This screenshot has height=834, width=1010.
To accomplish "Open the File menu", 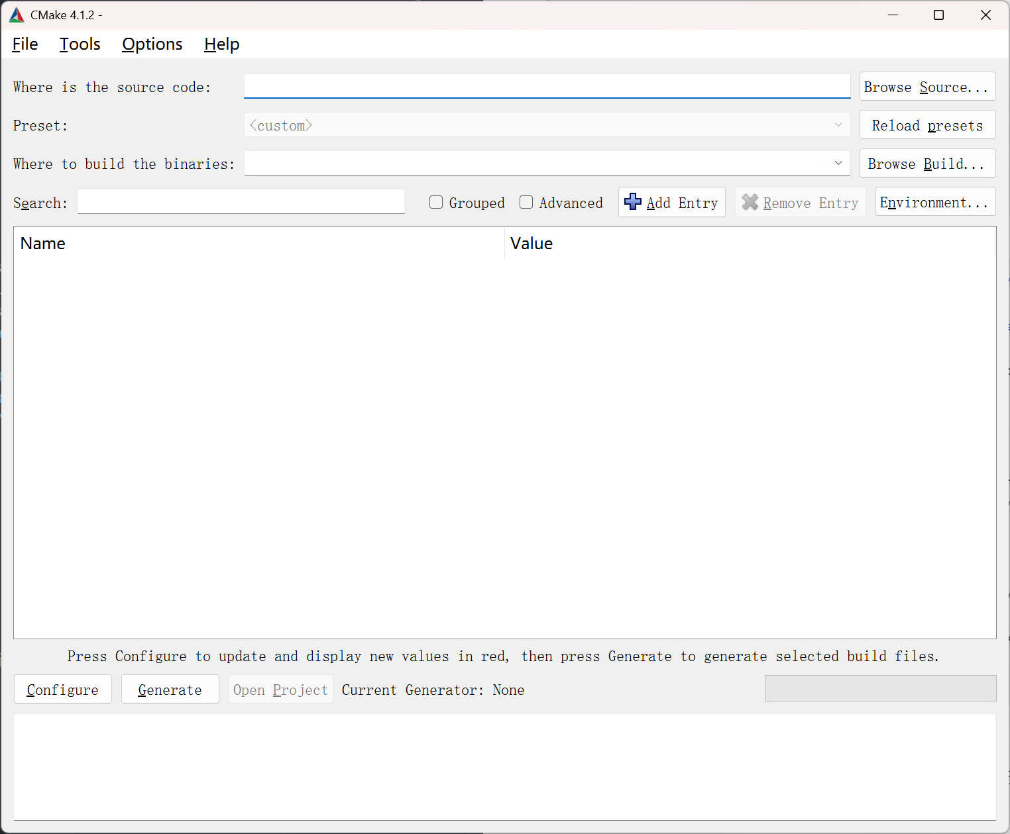I will click(25, 44).
